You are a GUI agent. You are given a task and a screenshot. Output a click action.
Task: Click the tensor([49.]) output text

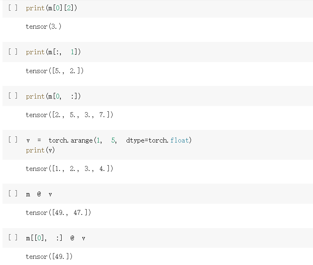point(49,257)
